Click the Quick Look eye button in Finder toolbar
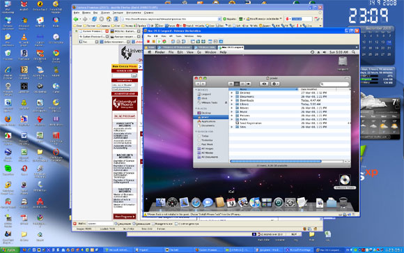404x253 pixels. click(264, 84)
